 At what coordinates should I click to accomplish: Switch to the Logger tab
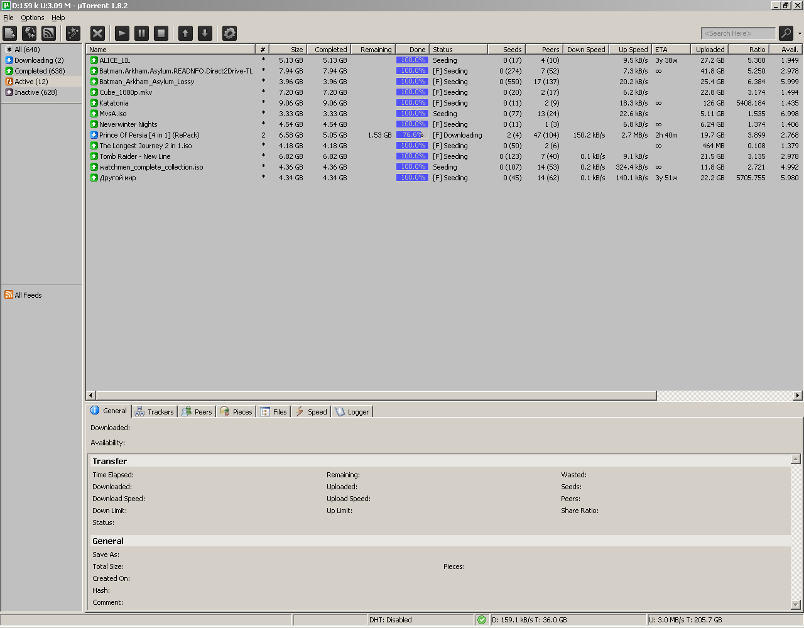click(352, 412)
